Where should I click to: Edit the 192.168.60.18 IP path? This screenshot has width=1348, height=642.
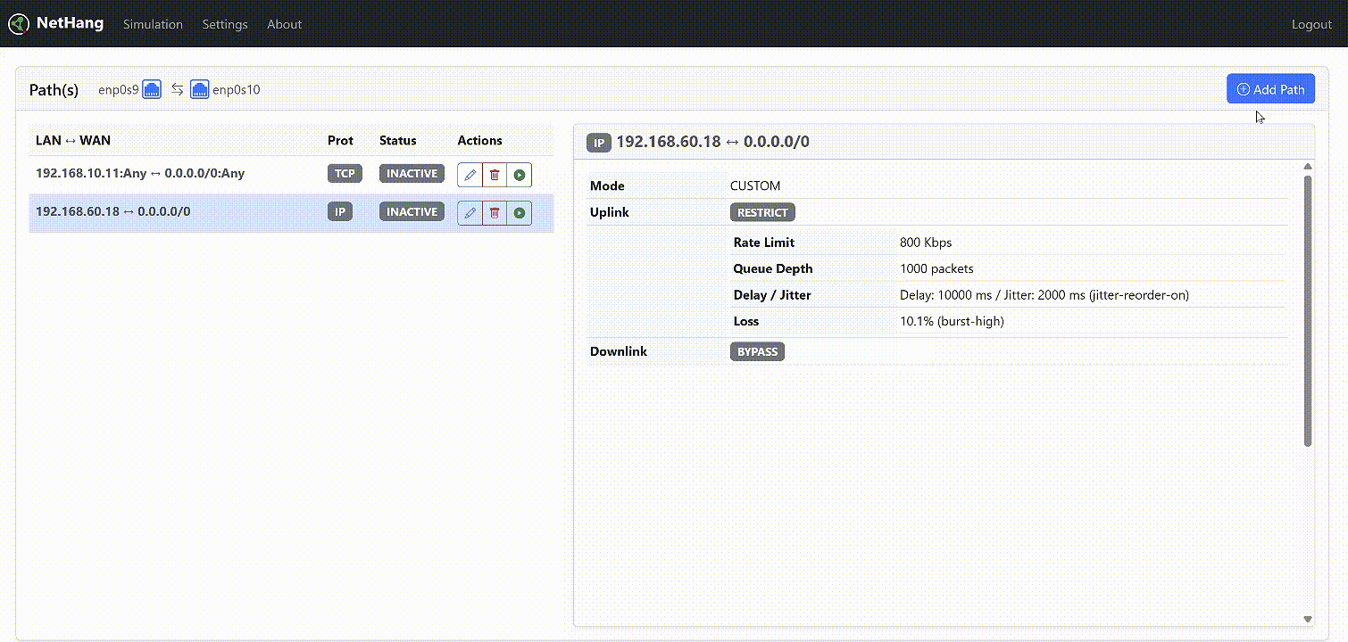pos(470,213)
